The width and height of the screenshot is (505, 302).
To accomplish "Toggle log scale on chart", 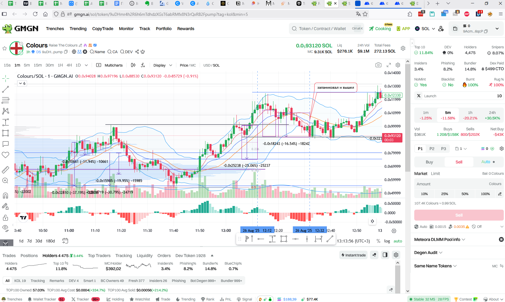I will click(x=387, y=241).
